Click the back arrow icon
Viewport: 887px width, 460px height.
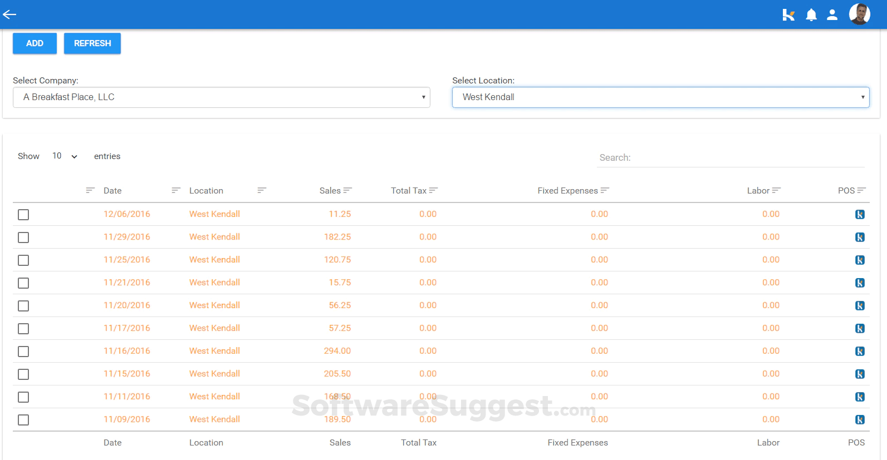click(9, 14)
